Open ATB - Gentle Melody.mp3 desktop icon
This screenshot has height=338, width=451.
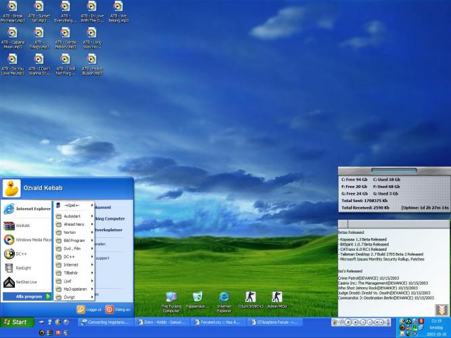click(65, 34)
